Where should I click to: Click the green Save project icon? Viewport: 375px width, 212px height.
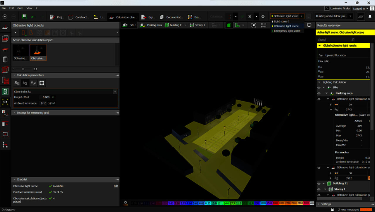point(24,17)
